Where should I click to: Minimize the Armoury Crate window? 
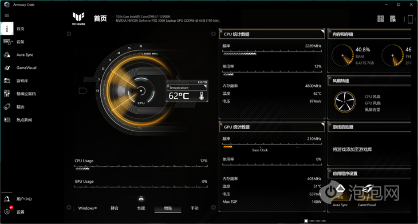pyautogui.click(x=387, y=5)
